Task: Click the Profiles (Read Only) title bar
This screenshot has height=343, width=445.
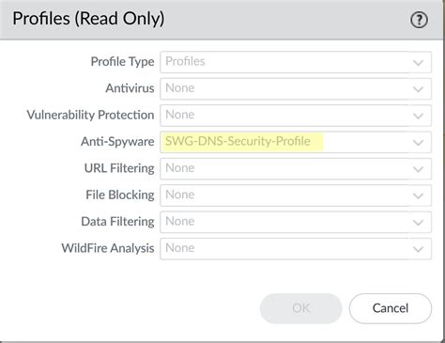Action: (222, 20)
